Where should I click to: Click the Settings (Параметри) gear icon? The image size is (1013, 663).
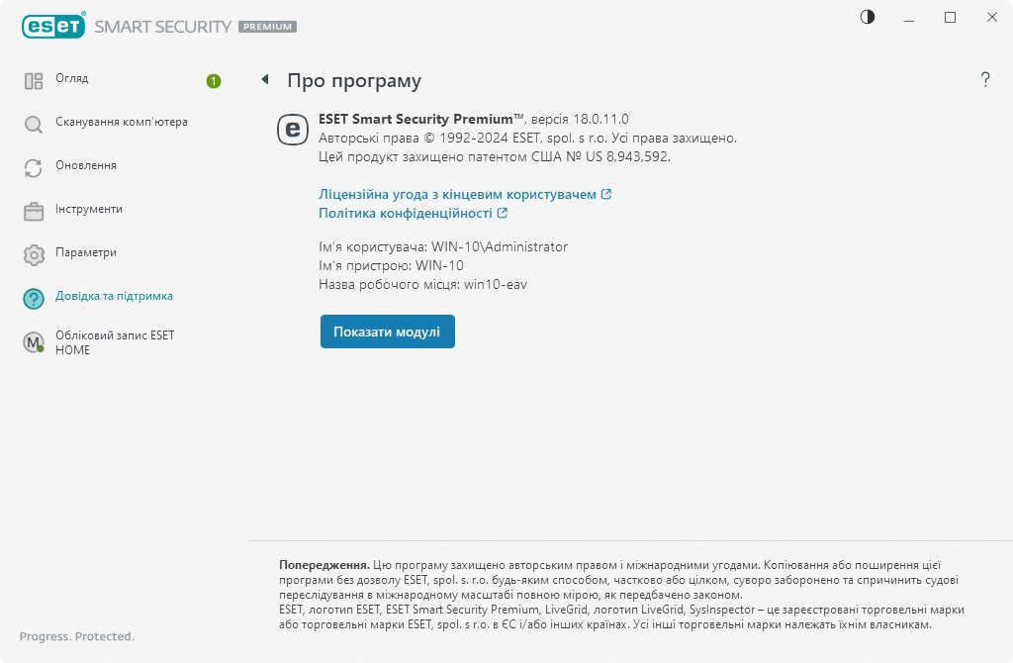click(34, 254)
